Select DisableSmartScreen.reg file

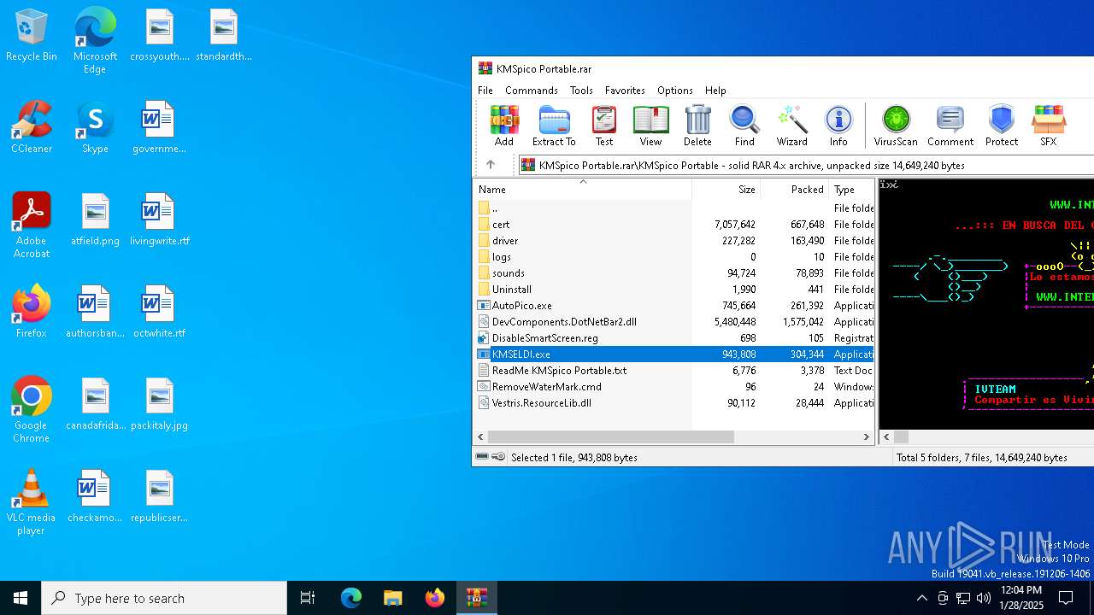pos(673,337)
